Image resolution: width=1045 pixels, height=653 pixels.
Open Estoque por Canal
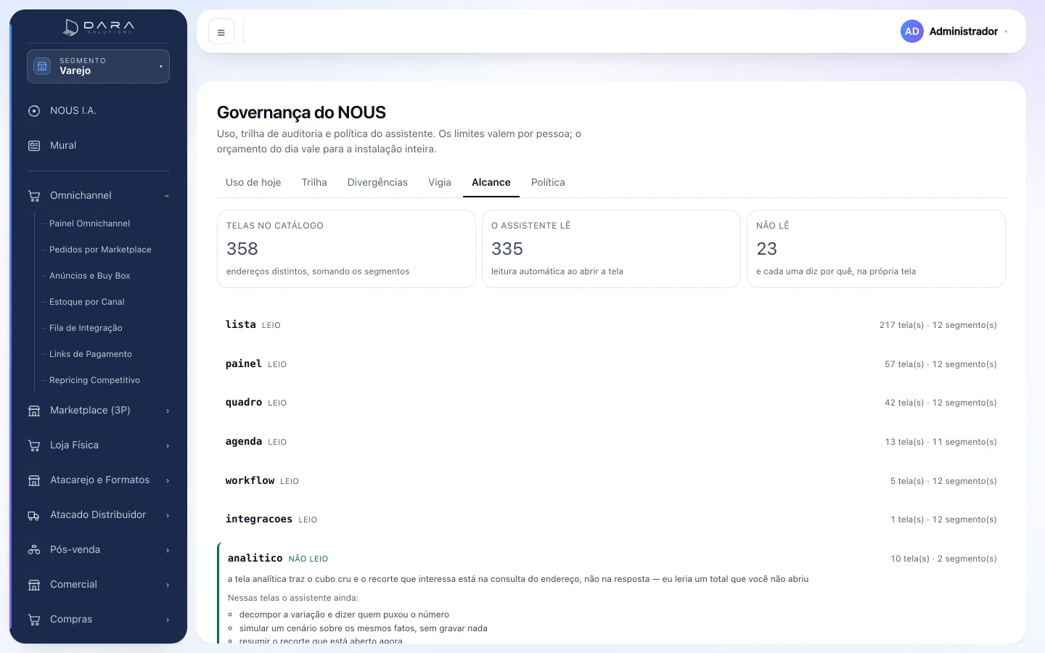87,302
